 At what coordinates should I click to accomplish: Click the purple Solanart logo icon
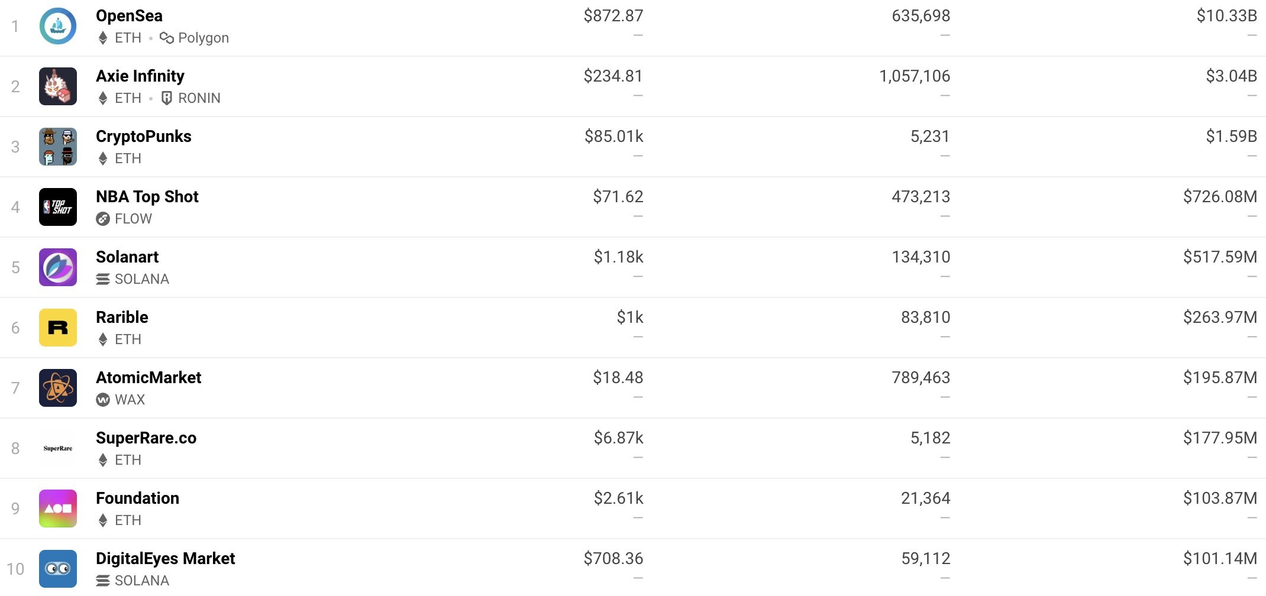pos(58,267)
